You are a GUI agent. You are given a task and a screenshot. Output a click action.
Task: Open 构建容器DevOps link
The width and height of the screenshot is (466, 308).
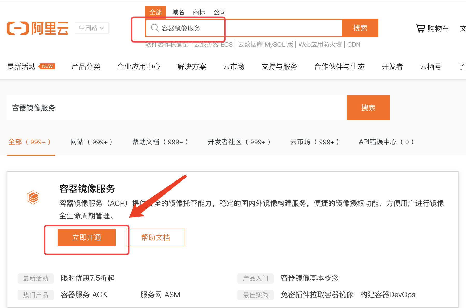click(x=388, y=295)
